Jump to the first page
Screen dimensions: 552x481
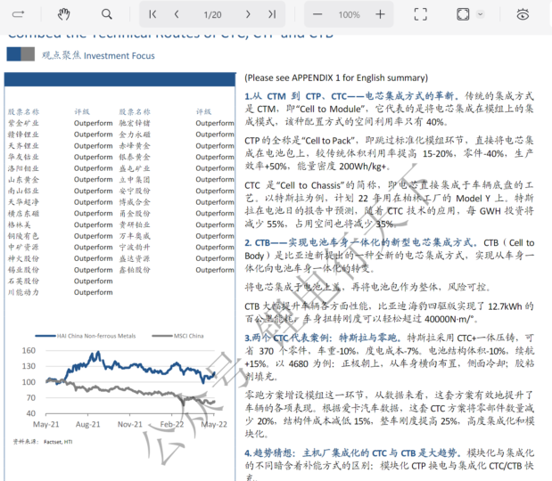pyautogui.click(x=153, y=14)
